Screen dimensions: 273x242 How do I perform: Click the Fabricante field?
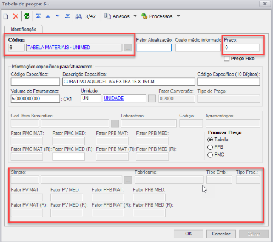[169, 180]
